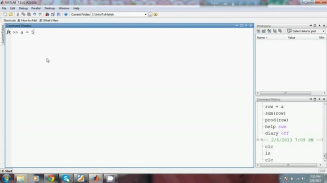Minimize the Workspace panel

tap(311, 26)
